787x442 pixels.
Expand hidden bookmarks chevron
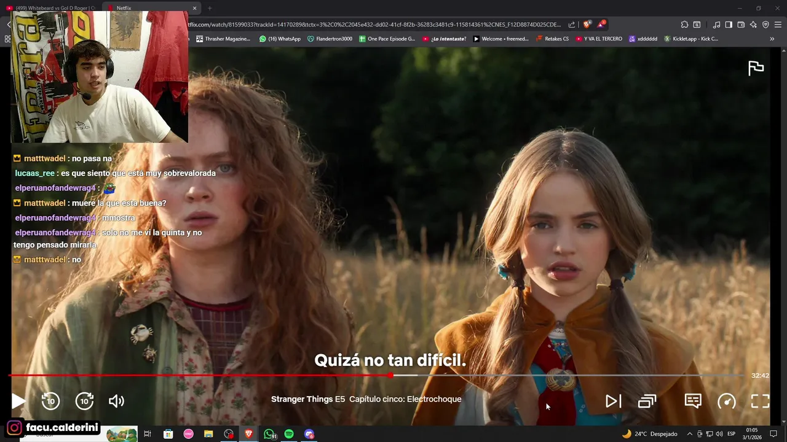pos(772,39)
